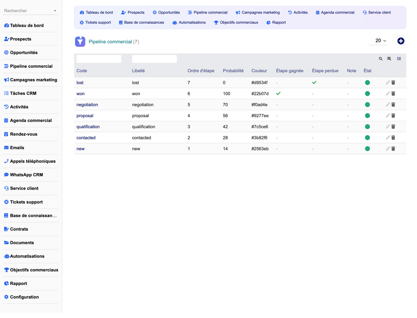The height and width of the screenshot is (318, 417).
Task: Toggle the status dot for contacted
Action: (367, 138)
